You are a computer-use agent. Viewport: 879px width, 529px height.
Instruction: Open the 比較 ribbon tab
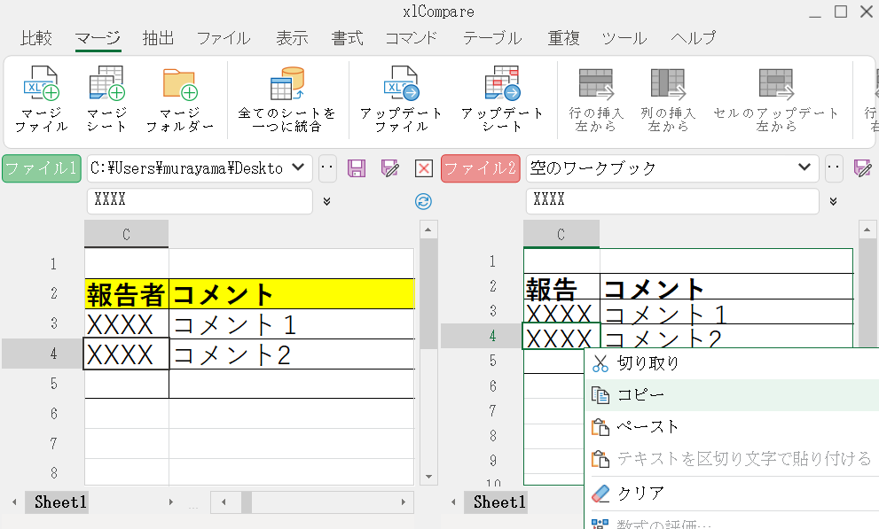(36, 38)
